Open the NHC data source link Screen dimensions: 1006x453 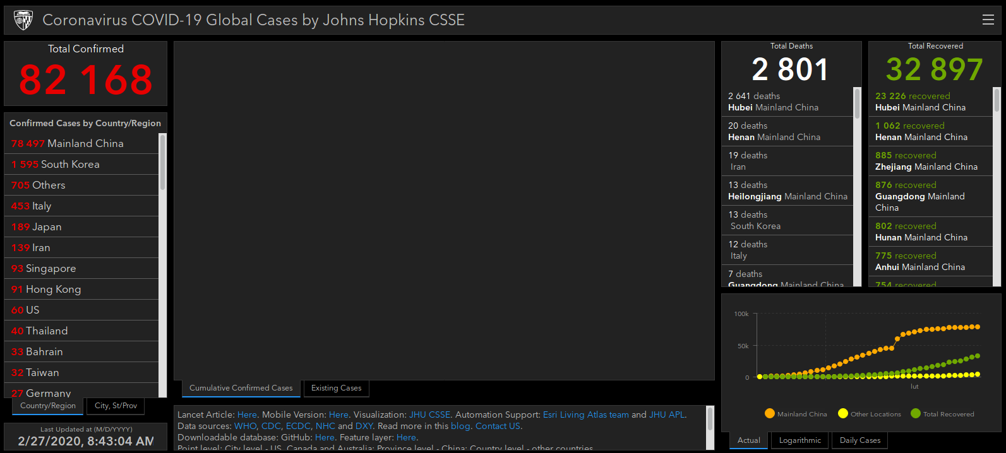325,426
